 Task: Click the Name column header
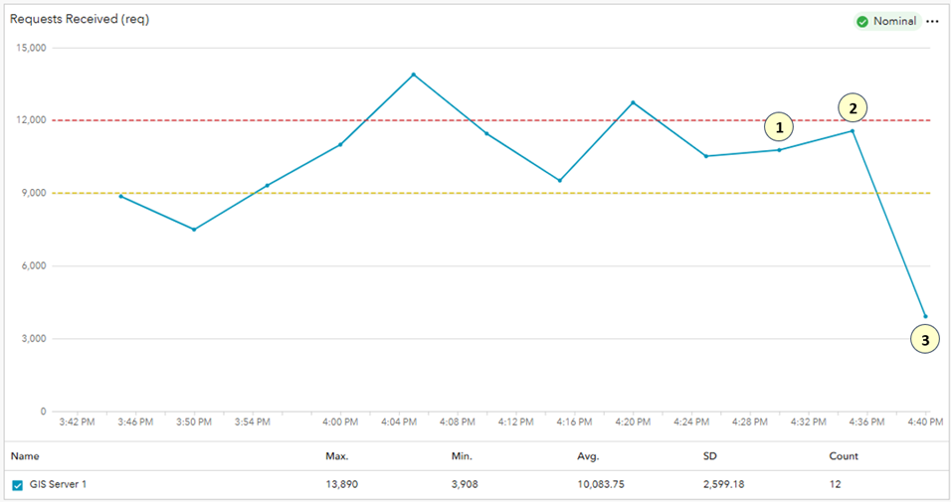tap(25, 456)
